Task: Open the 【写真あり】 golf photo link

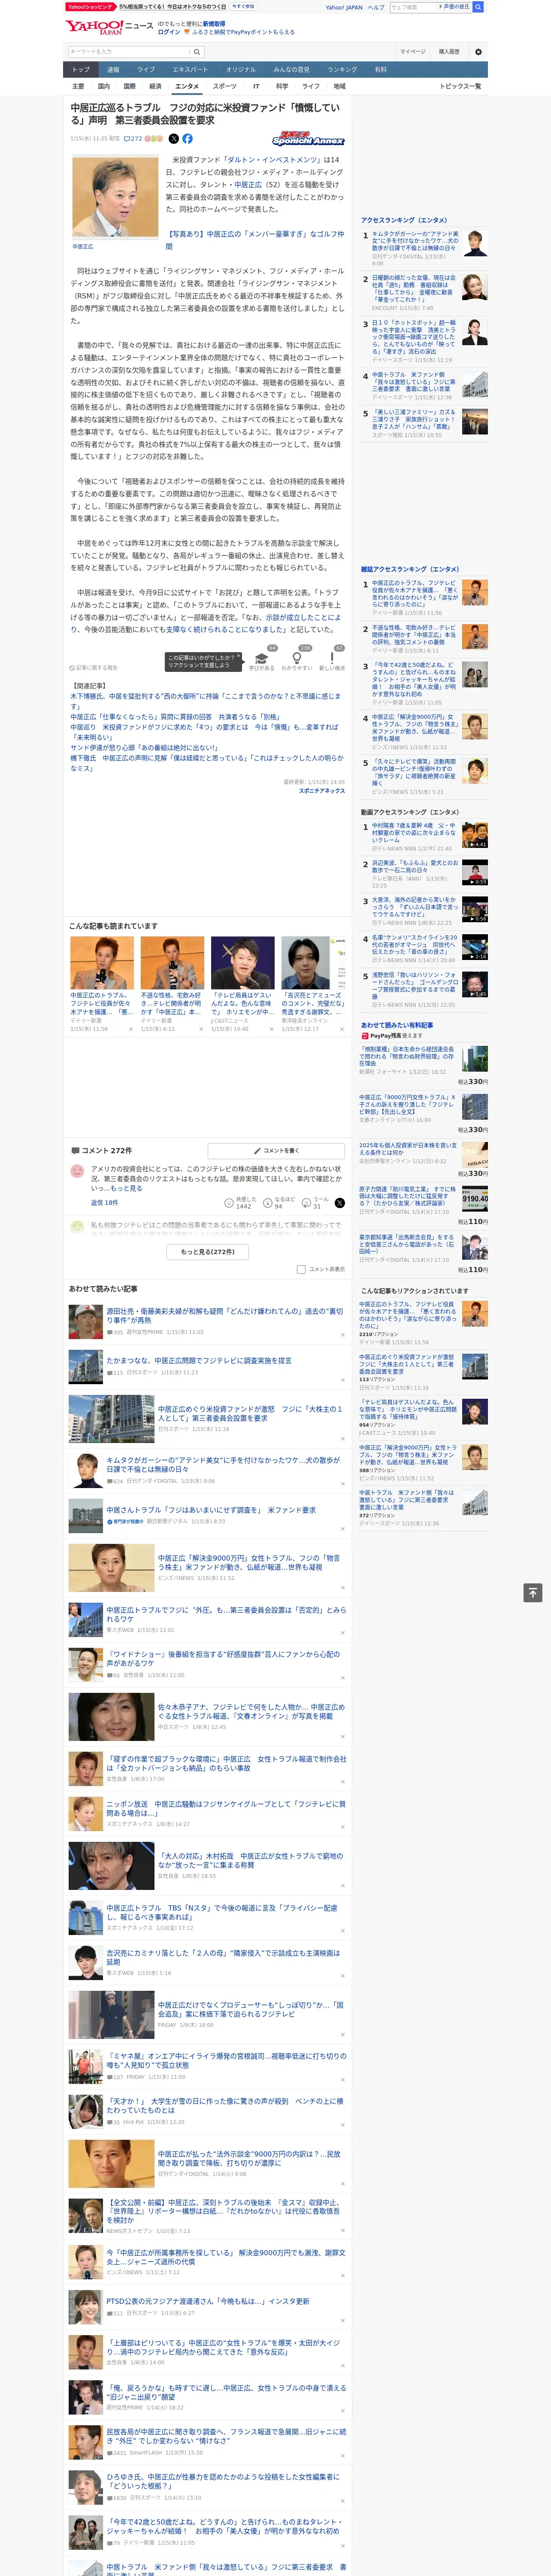Action: coord(255,240)
